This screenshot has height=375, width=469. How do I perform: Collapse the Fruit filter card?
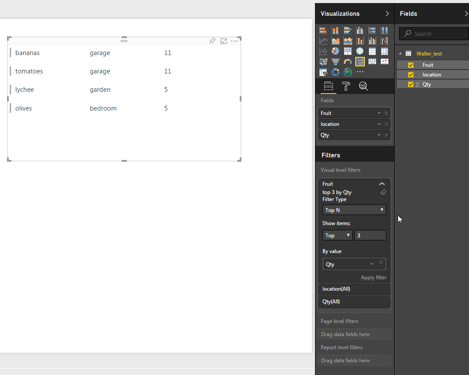coord(382,184)
